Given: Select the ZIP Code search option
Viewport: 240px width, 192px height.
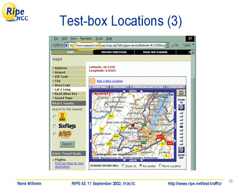Looking at the screenshot, I should coord(69,77).
